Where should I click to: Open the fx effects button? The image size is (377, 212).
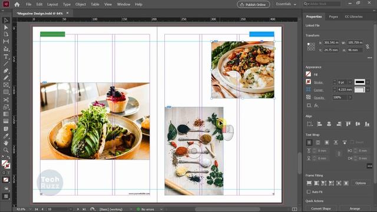(x=316, y=105)
